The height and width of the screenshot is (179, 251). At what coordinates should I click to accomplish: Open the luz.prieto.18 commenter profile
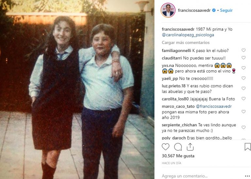pyautogui.click(x=174, y=86)
